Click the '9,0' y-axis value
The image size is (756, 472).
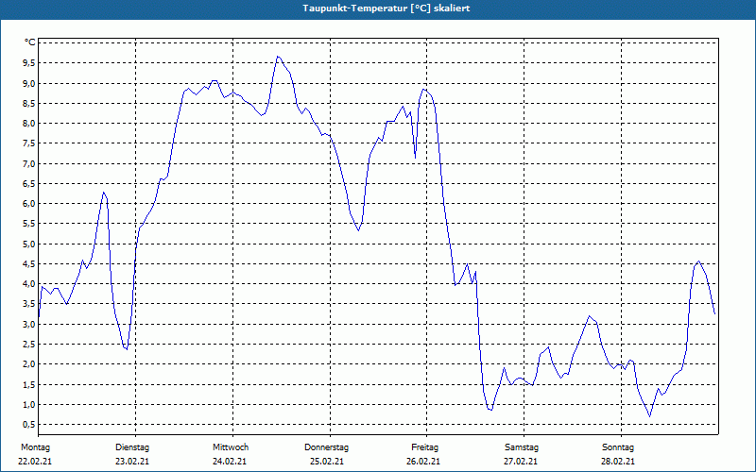pyautogui.click(x=29, y=83)
